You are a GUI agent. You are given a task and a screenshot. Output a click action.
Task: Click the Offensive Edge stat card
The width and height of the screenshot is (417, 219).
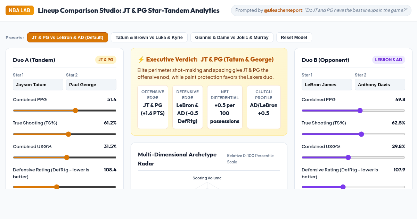(x=153, y=107)
